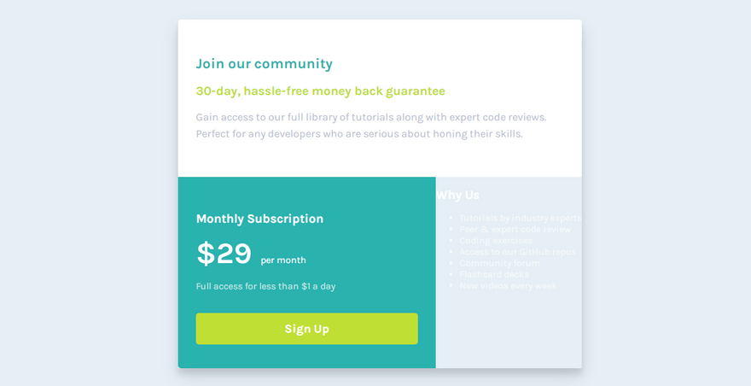Click the "Join our community" heading
The height and width of the screenshot is (386, 751).
pos(264,64)
